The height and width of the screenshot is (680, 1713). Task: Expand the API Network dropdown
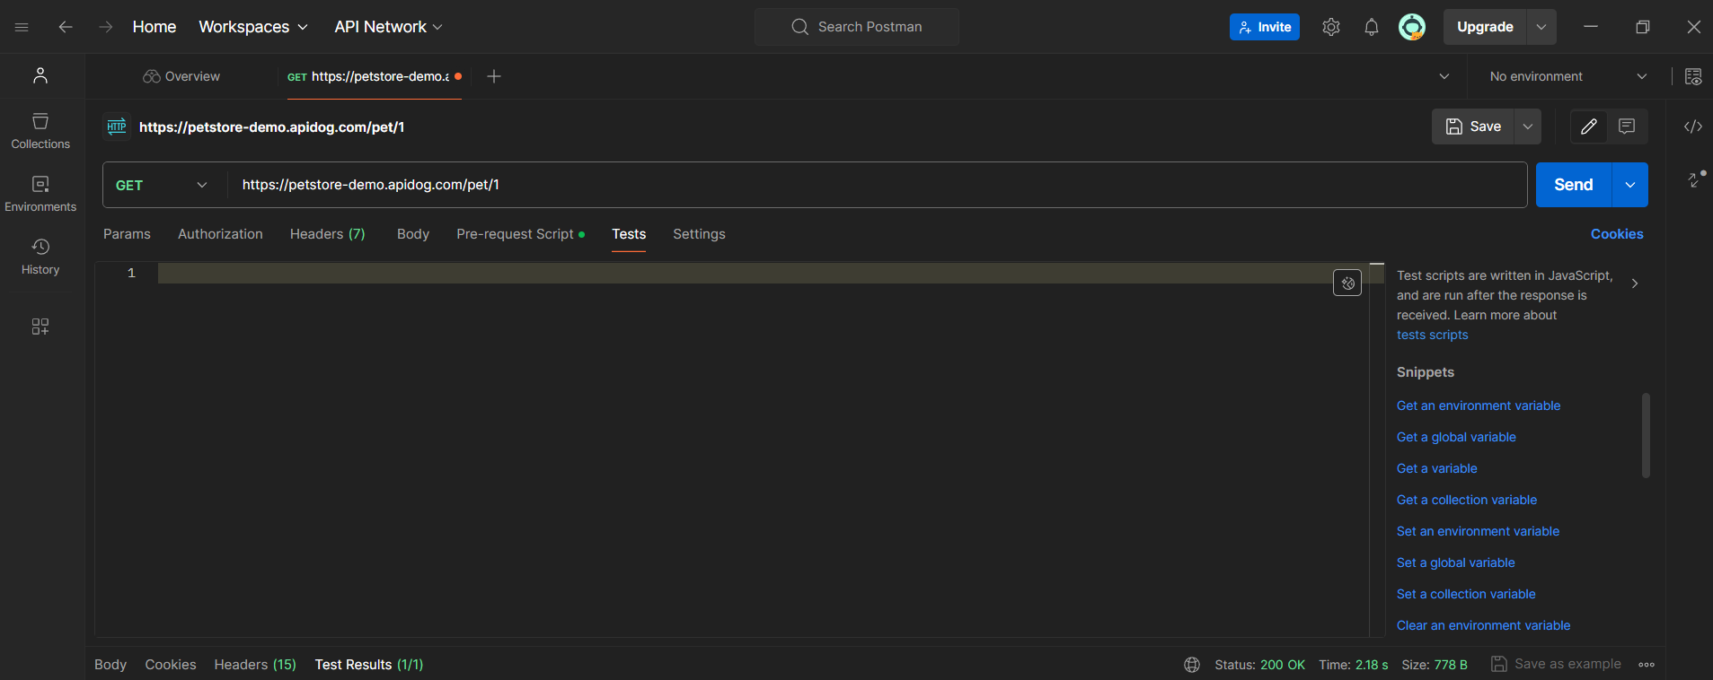coord(388,27)
